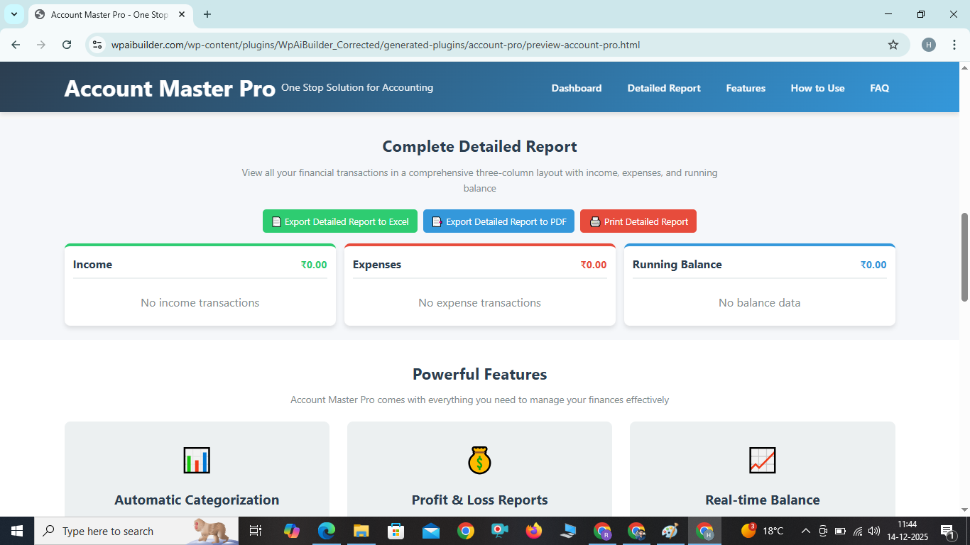The height and width of the screenshot is (545, 970).
Task: Expand hidden icons in the system tray
Action: pyautogui.click(x=806, y=531)
